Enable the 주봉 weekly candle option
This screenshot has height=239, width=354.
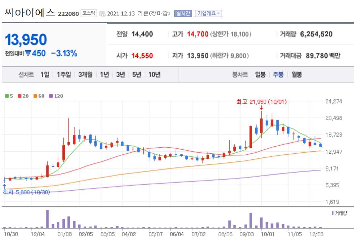tap(277, 75)
